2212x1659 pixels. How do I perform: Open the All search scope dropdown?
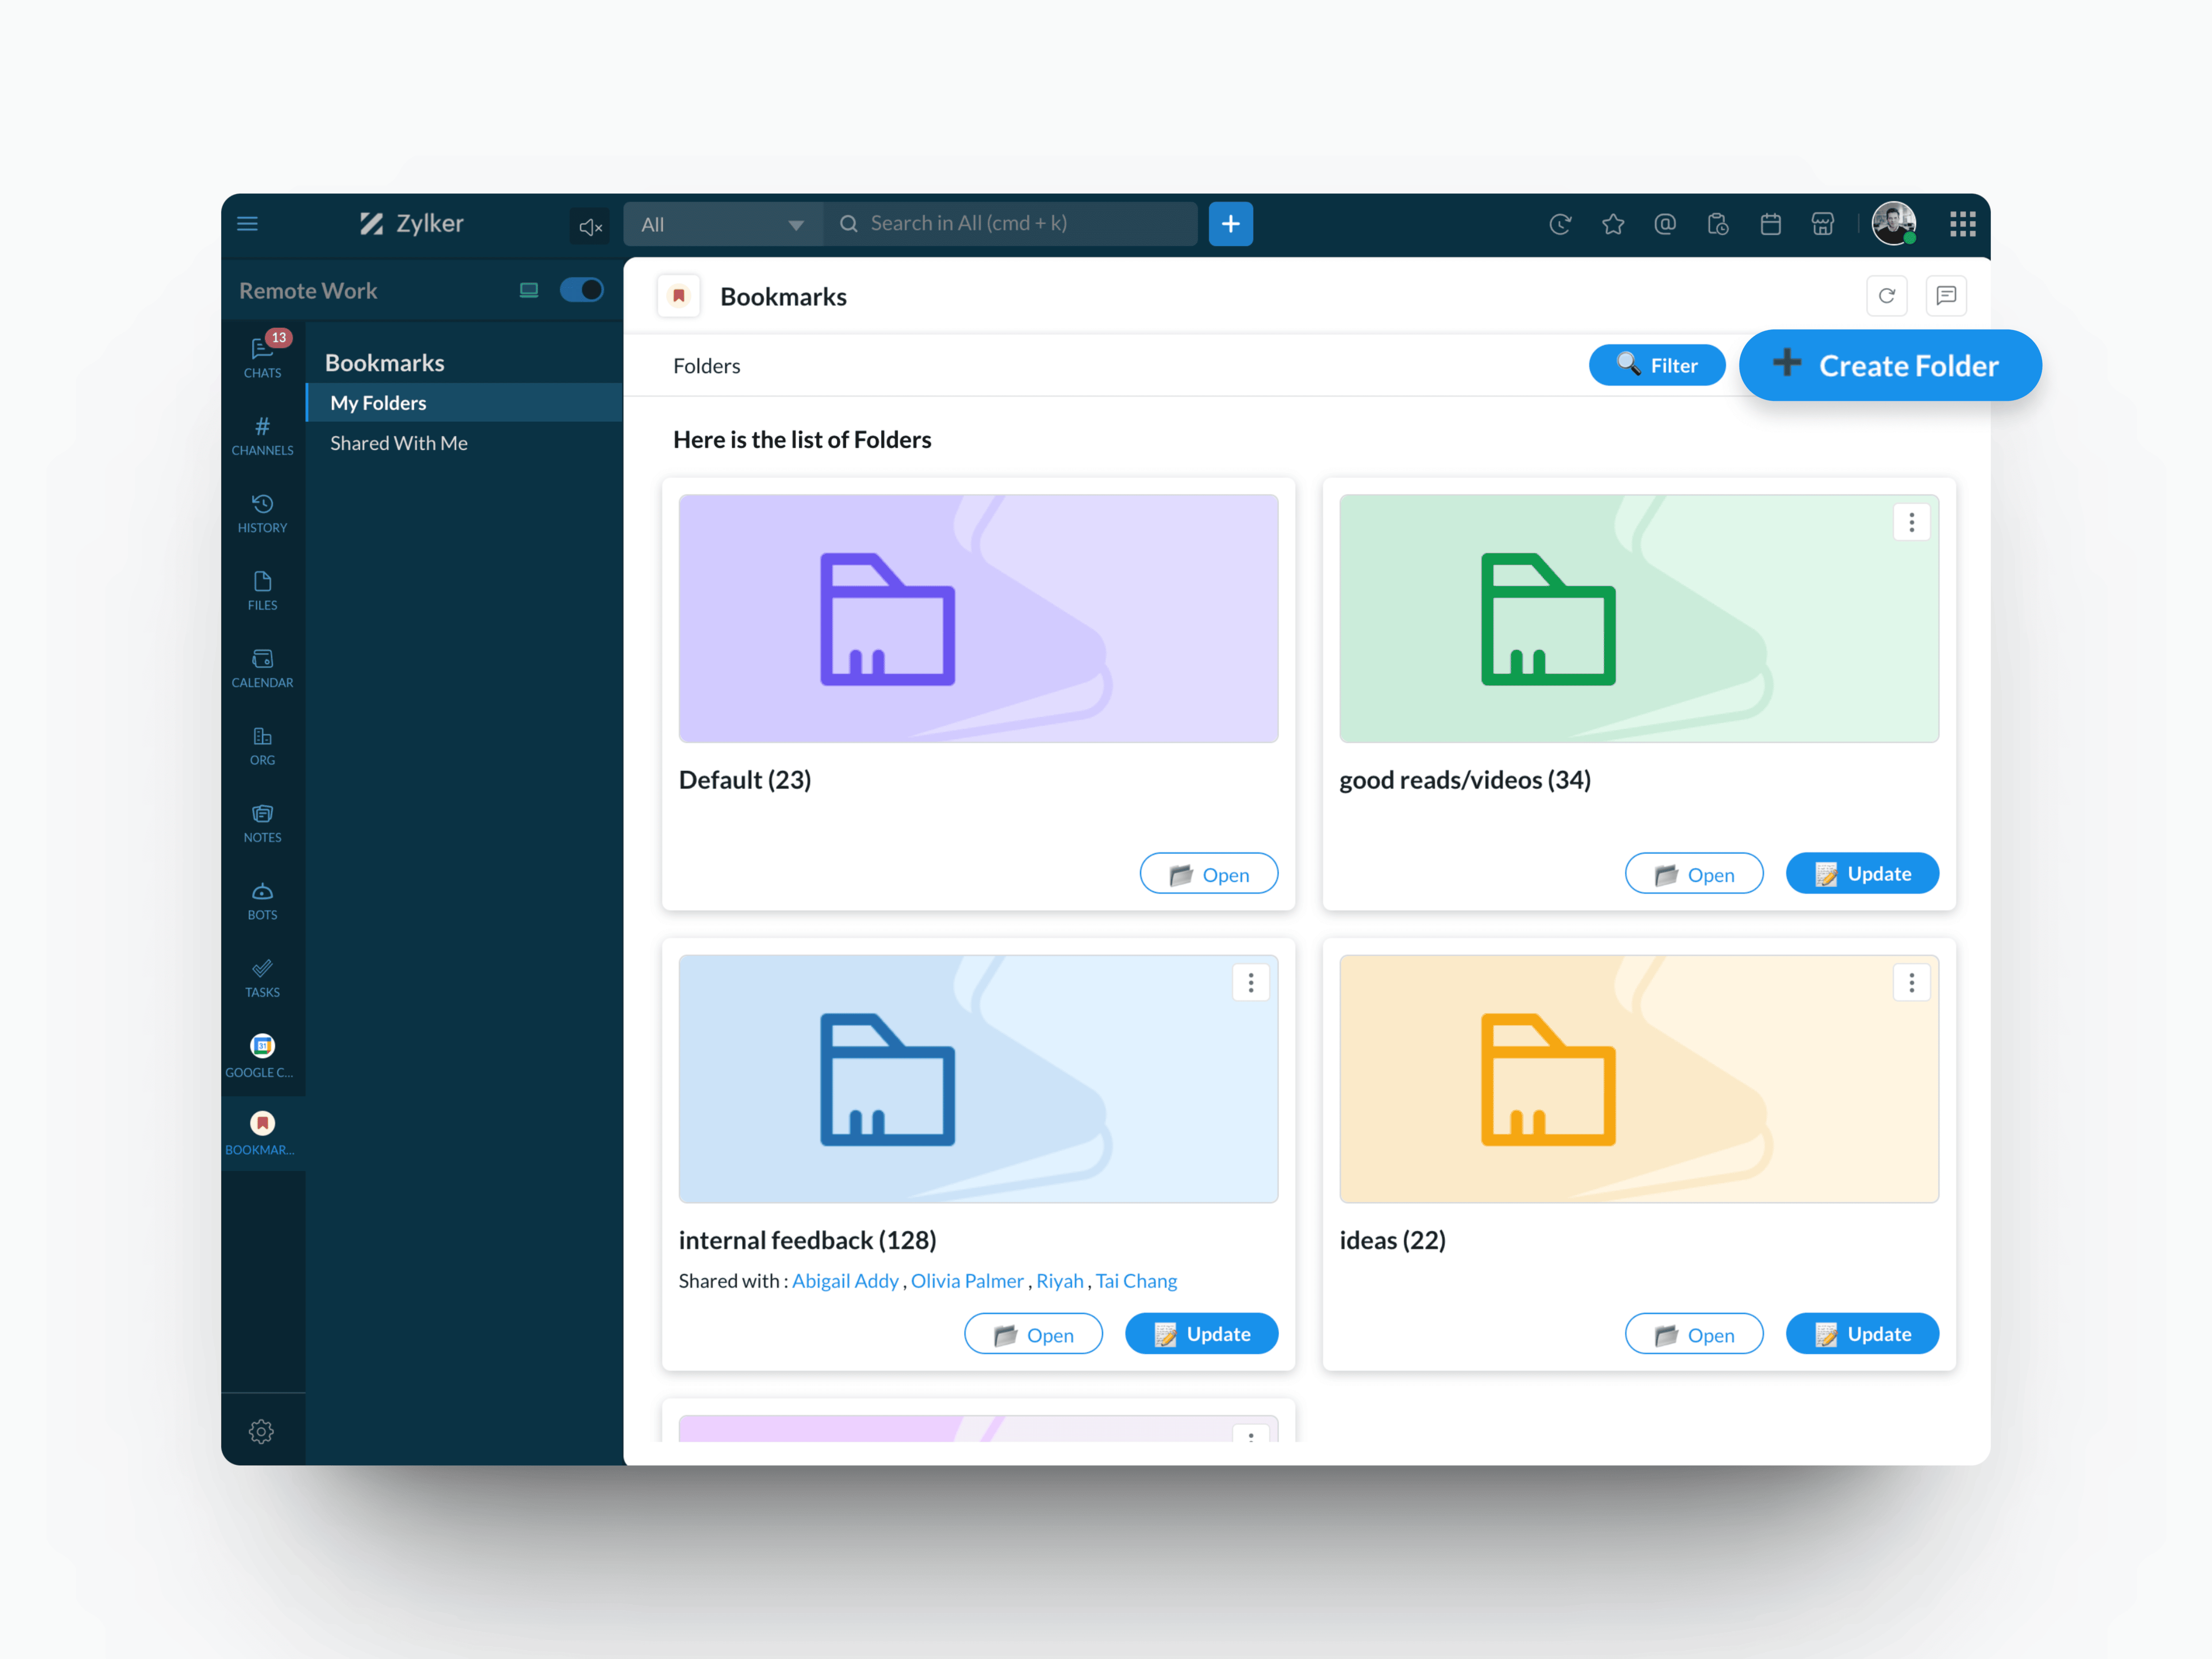coord(723,224)
